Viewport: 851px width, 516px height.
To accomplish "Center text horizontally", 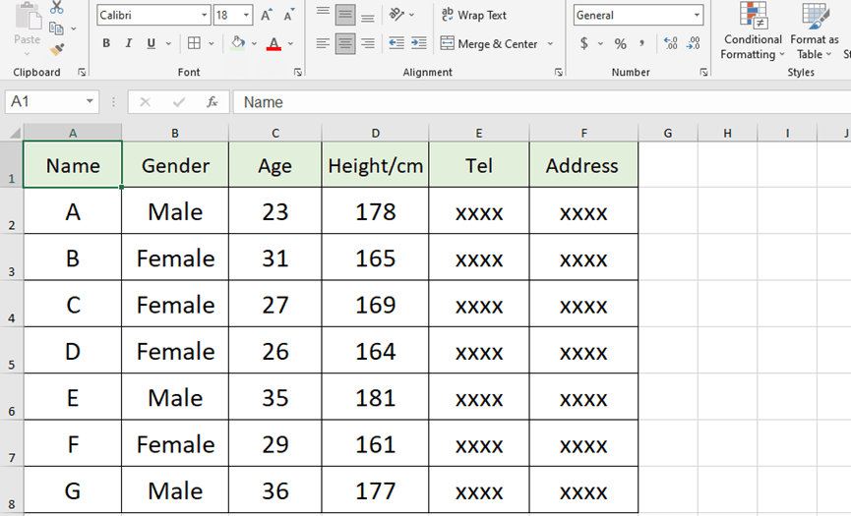I will coord(345,43).
